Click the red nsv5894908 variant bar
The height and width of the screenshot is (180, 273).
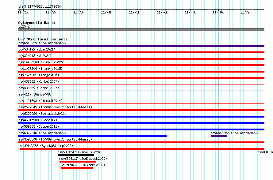77,168
